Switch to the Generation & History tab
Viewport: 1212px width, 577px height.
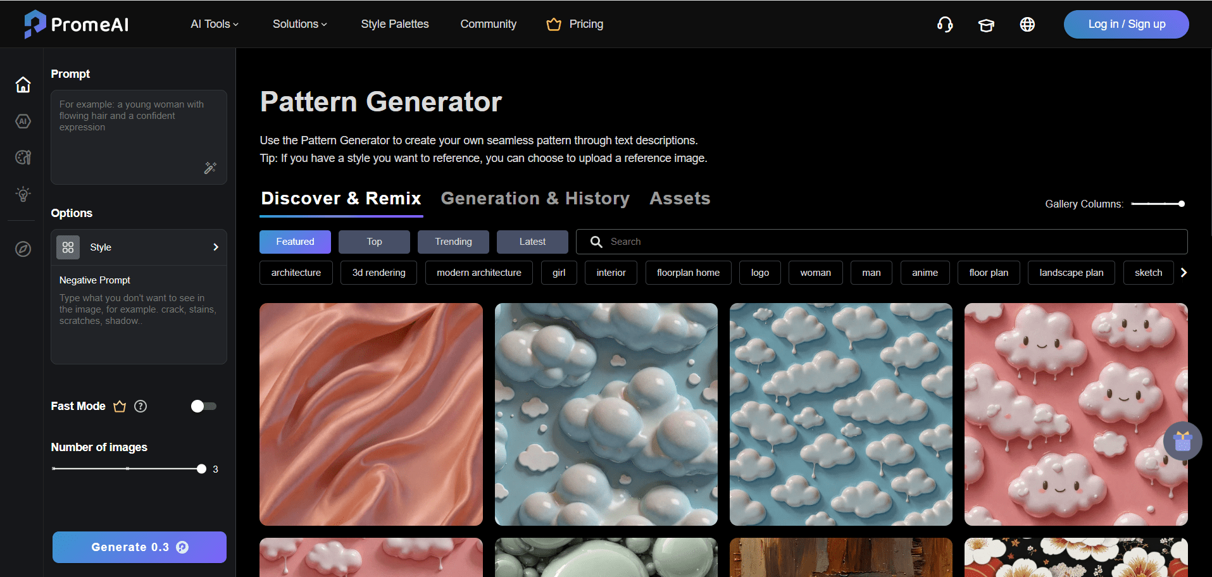click(535, 198)
